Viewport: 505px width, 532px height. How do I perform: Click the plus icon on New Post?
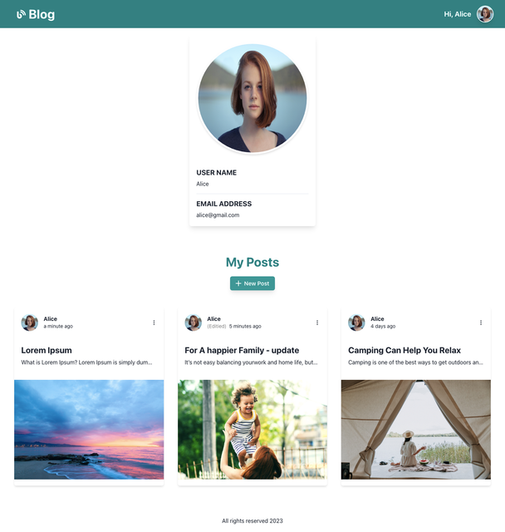click(x=238, y=283)
